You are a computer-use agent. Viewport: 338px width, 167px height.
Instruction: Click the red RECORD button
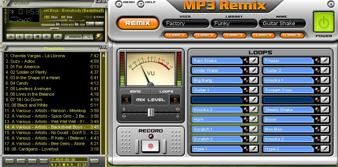151,146
